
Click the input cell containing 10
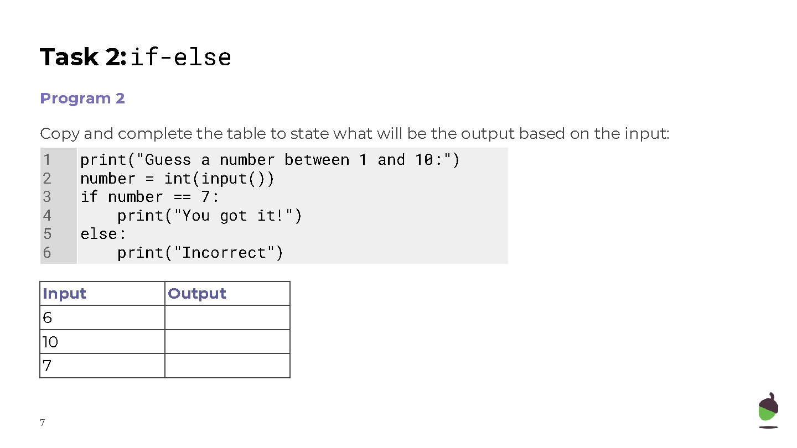(102, 342)
